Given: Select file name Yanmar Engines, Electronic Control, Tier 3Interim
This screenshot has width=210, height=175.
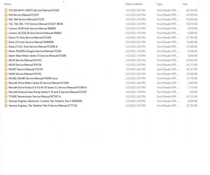Looking at the screenshot, I should (x=45, y=101).
